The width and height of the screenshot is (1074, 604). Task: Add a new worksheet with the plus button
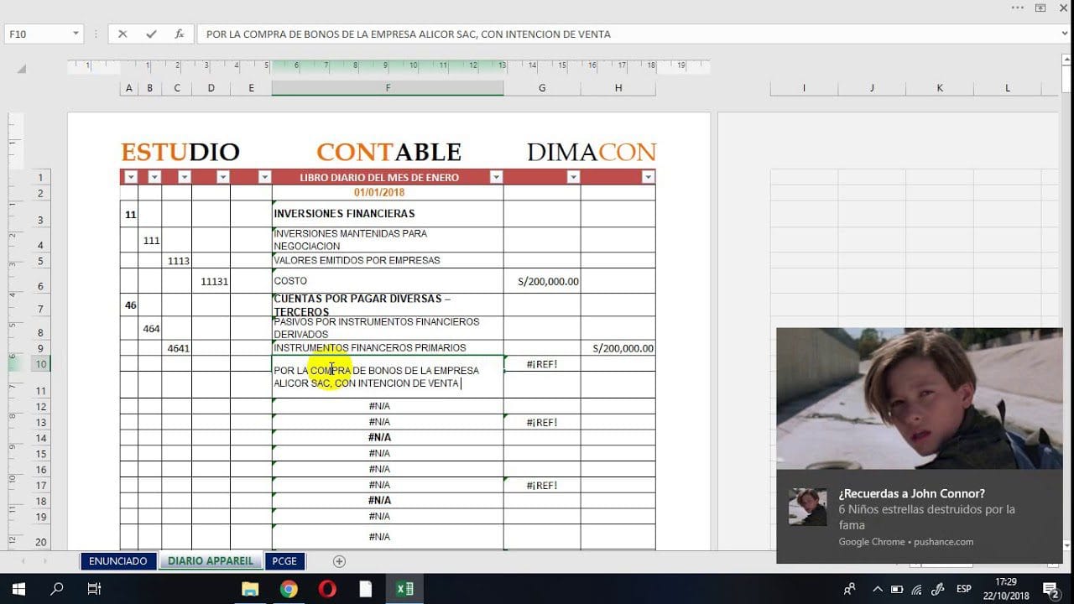point(339,560)
